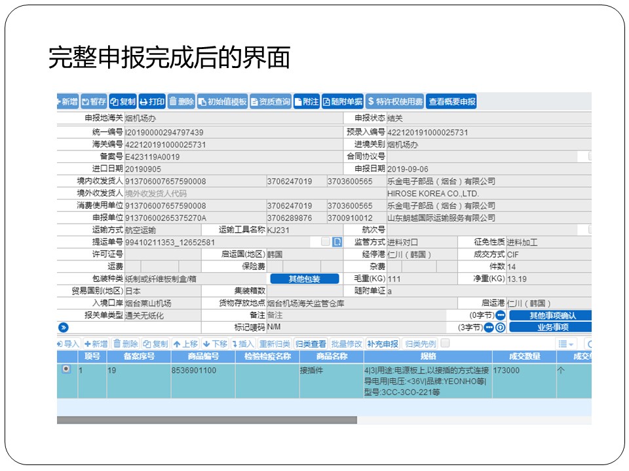This screenshot has width=629, height=471.
Task: Click the 复制 copy icon in top toolbar
Action: [123, 101]
